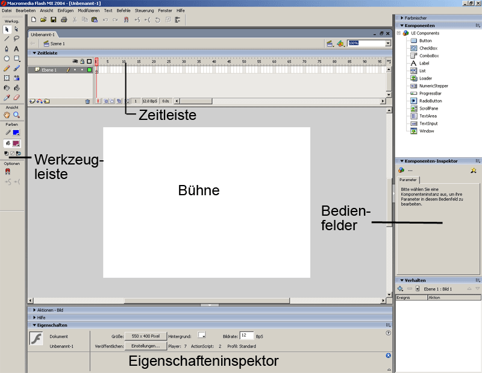Viewport: 482px width, 373px height.
Task: Select the Text tool
Action: tap(16, 48)
